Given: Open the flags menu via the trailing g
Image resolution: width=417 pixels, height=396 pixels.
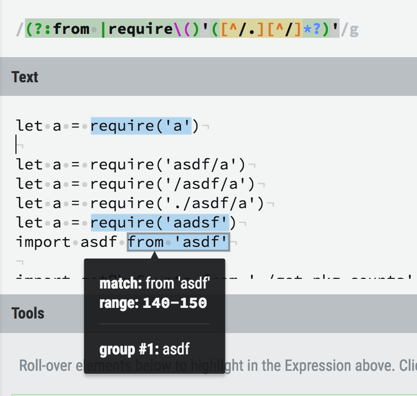Looking at the screenshot, I should [354, 29].
